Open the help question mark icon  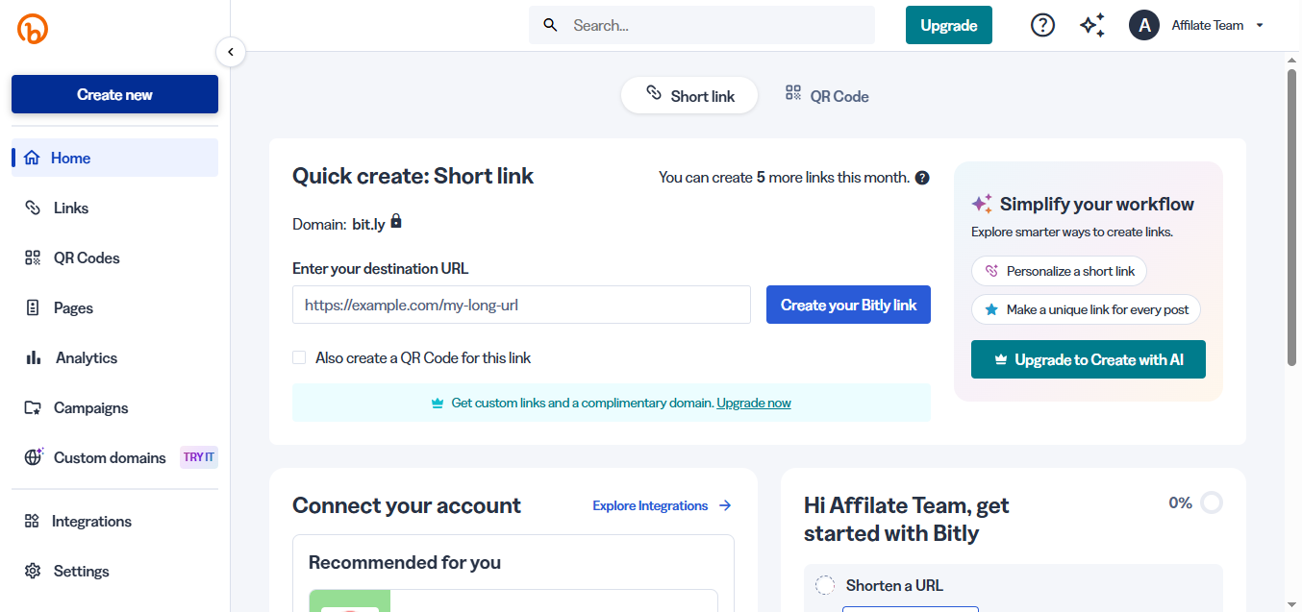1042,25
